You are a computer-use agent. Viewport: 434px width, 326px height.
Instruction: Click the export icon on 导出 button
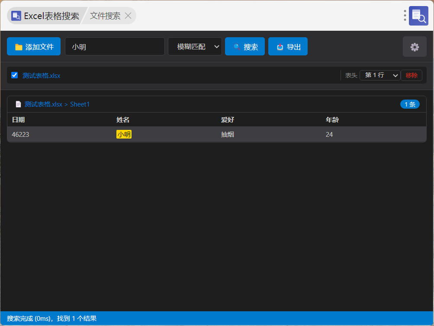pyautogui.click(x=280, y=47)
